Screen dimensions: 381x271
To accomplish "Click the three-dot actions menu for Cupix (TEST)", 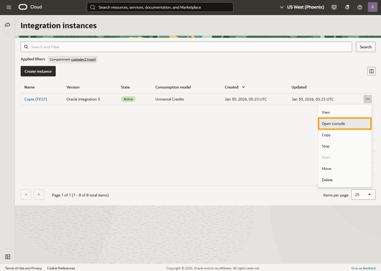I will pyautogui.click(x=368, y=99).
